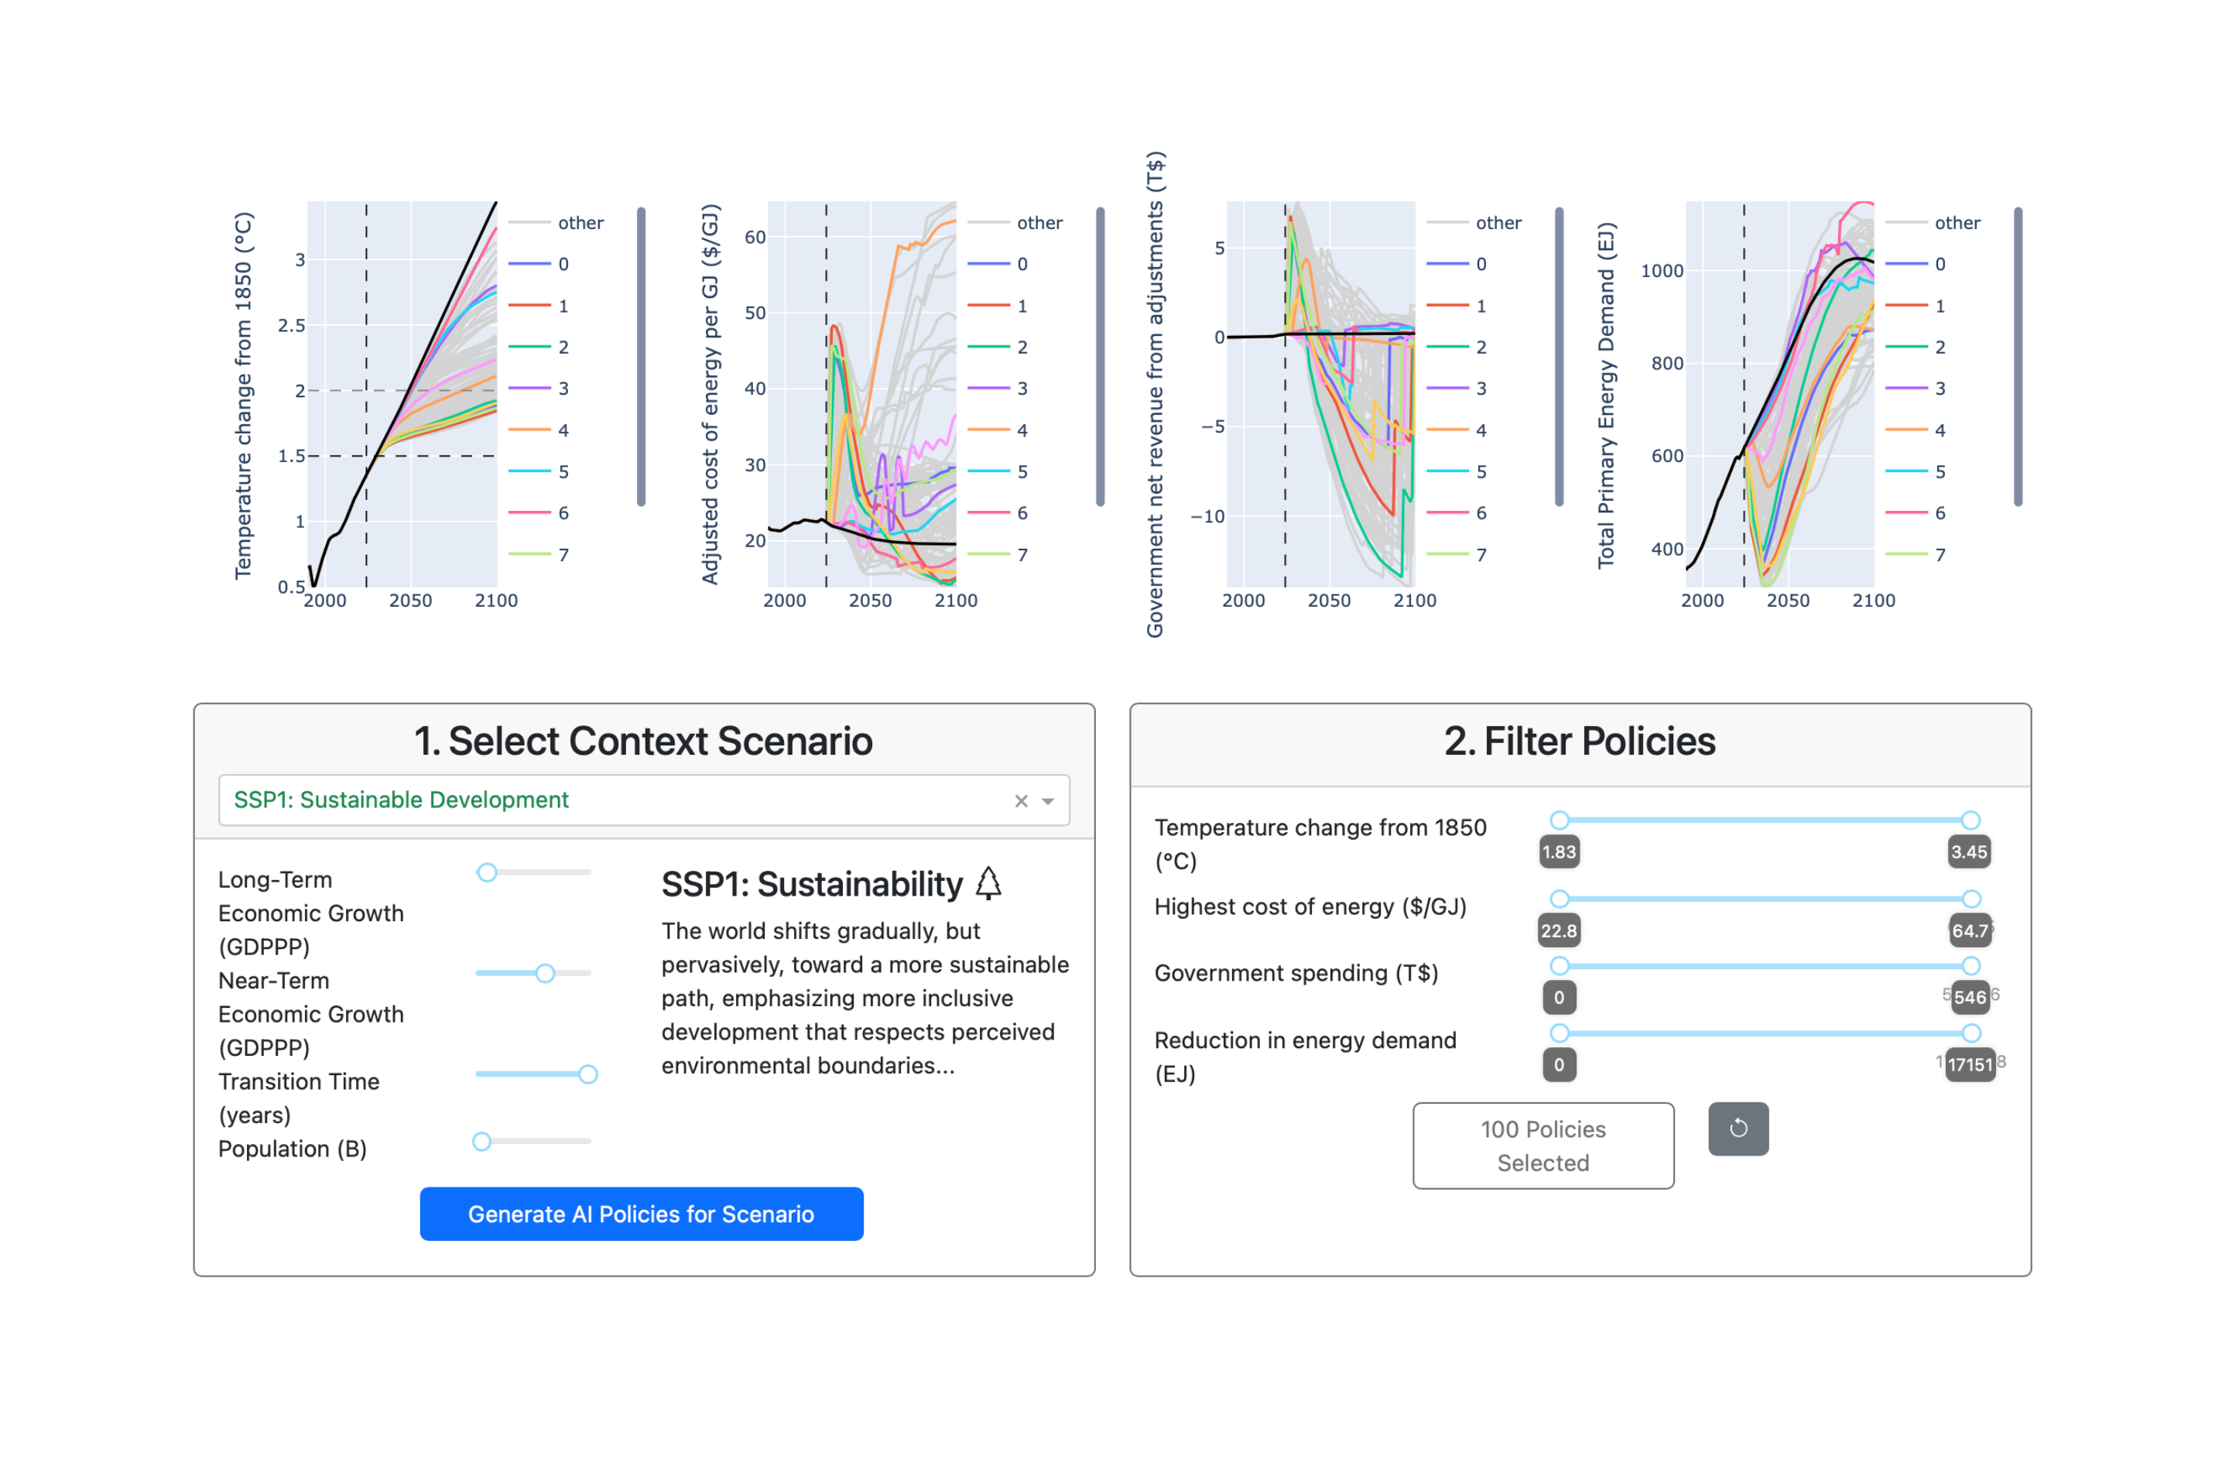Open the context scenario dropdown arrow
2229x1463 pixels.
(x=1048, y=801)
